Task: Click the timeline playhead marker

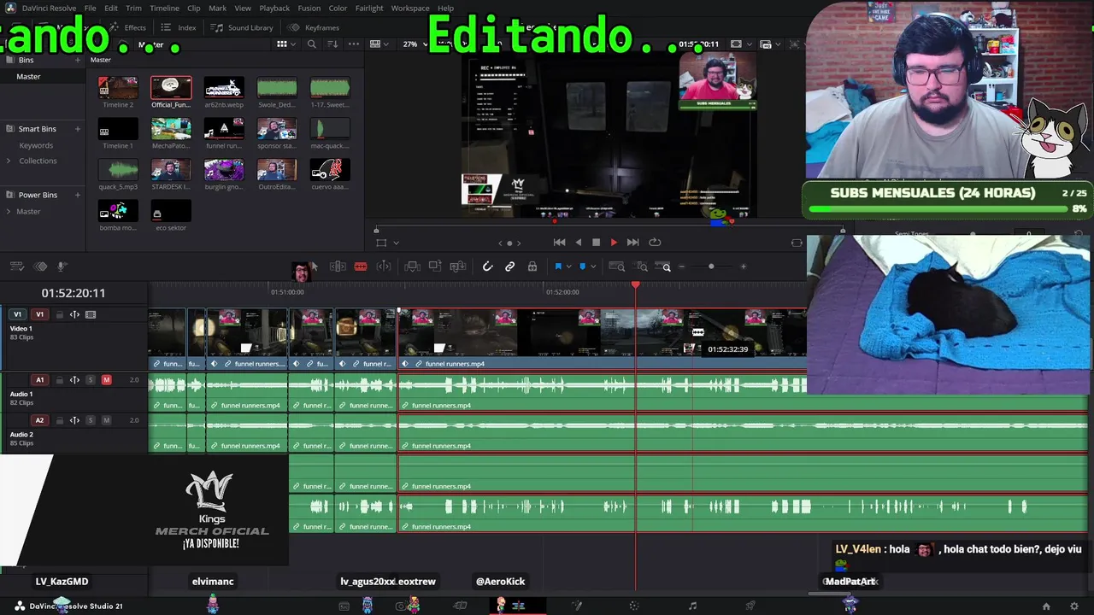Action: coord(635,285)
